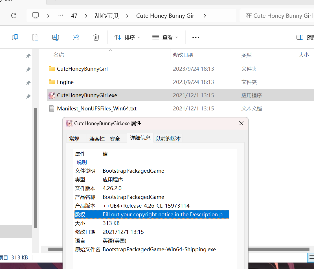314x269 pixels.
Task: Select the 版权 copyright notice row
Action: pyautogui.click(x=152, y=214)
